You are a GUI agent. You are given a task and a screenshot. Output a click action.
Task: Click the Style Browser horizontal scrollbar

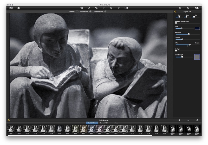pyautogui.click(x=80, y=135)
